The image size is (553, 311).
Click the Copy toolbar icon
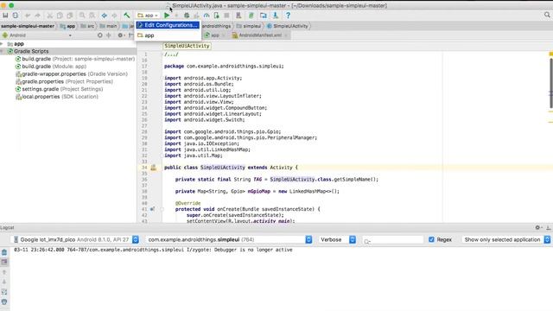60,16
